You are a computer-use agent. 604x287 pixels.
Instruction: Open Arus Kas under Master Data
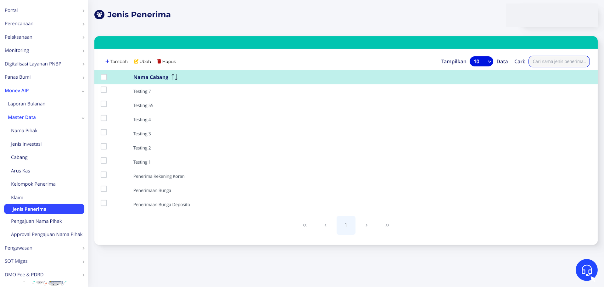point(20,171)
